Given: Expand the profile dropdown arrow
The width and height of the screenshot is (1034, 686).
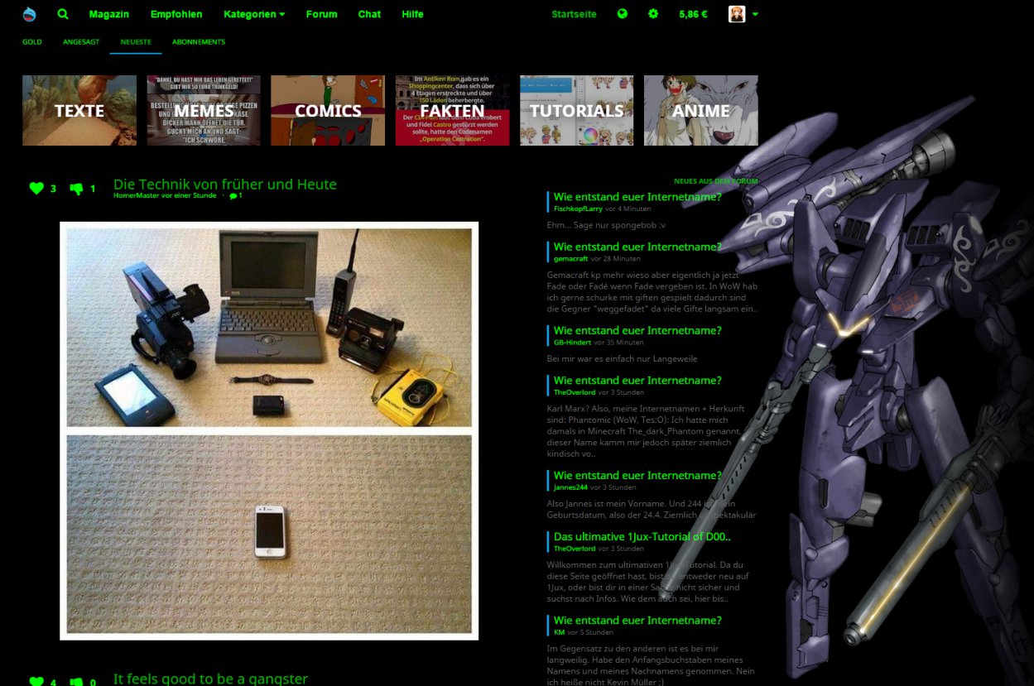Looking at the screenshot, I should [x=755, y=15].
